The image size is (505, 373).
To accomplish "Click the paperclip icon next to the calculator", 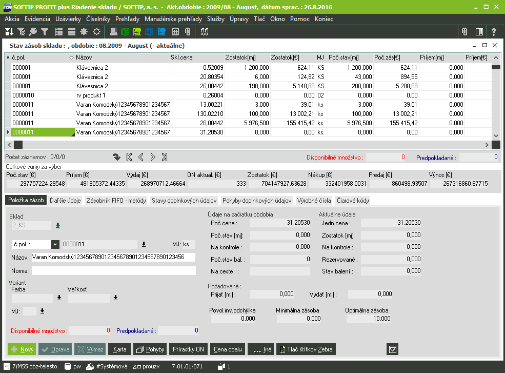I will 188,32.
